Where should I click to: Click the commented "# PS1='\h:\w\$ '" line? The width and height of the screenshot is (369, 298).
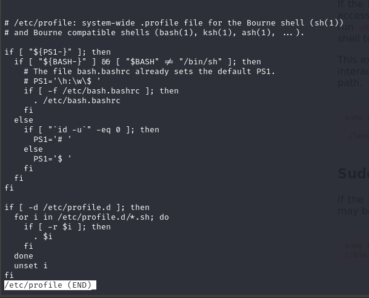(x=67, y=81)
